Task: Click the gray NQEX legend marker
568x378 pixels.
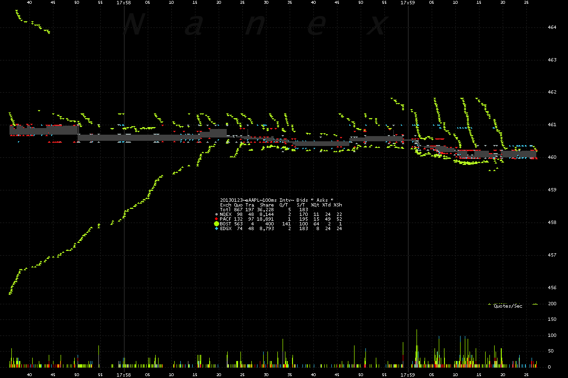Action: point(216,215)
